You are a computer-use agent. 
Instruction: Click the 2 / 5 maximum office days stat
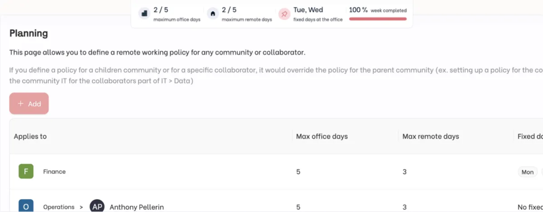click(x=161, y=10)
